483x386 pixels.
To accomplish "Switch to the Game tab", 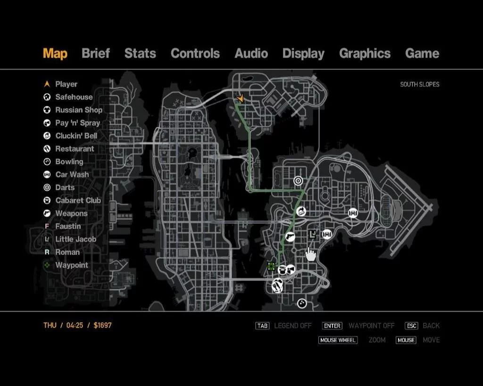I will pyautogui.click(x=422, y=53).
